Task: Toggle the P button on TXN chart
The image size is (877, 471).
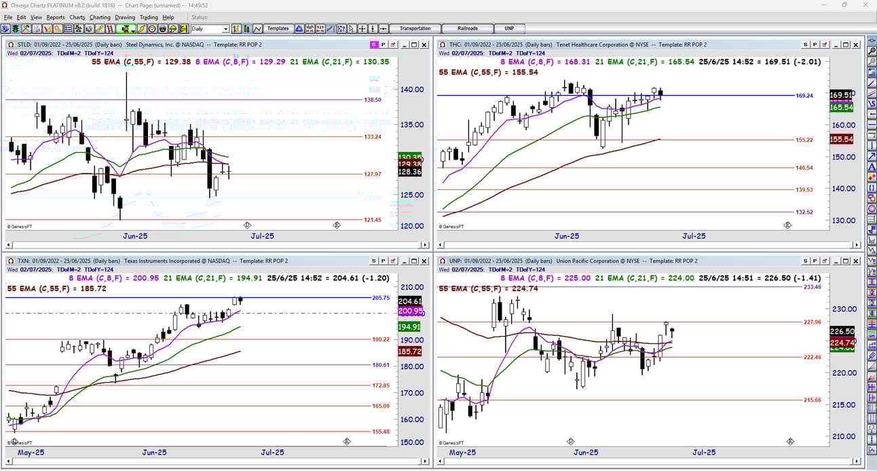Action: click(x=384, y=261)
